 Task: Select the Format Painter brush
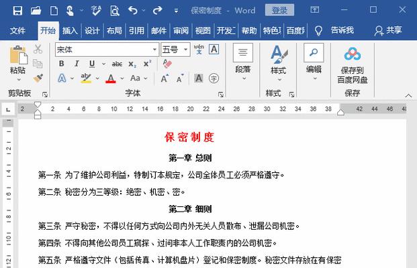38,78
